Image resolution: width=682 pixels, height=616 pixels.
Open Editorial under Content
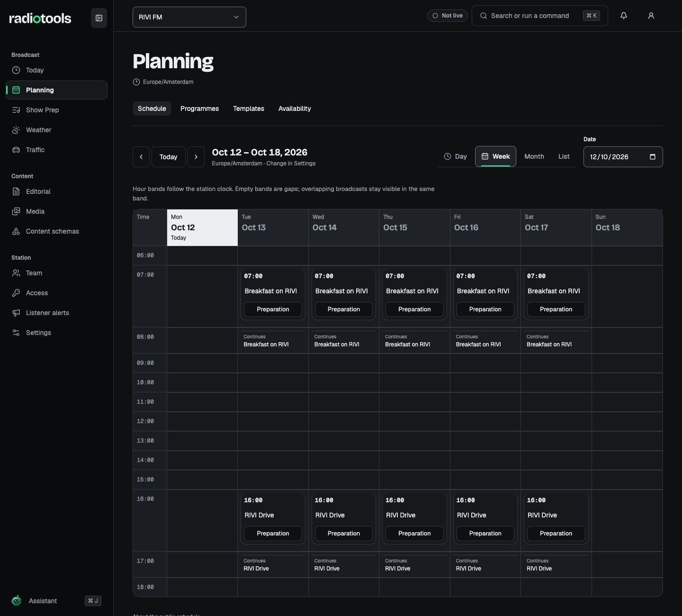point(56,191)
